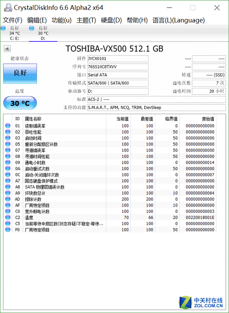Click the previous disk arrow button
The height and width of the screenshot is (313, 229).
[7, 49]
